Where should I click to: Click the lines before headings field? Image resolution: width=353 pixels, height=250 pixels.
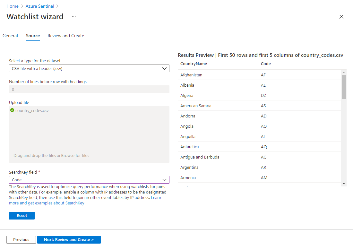(89, 89)
